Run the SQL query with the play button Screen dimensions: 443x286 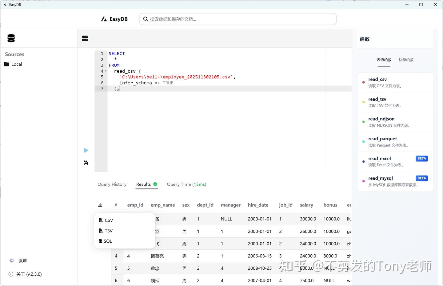(86, 150)
